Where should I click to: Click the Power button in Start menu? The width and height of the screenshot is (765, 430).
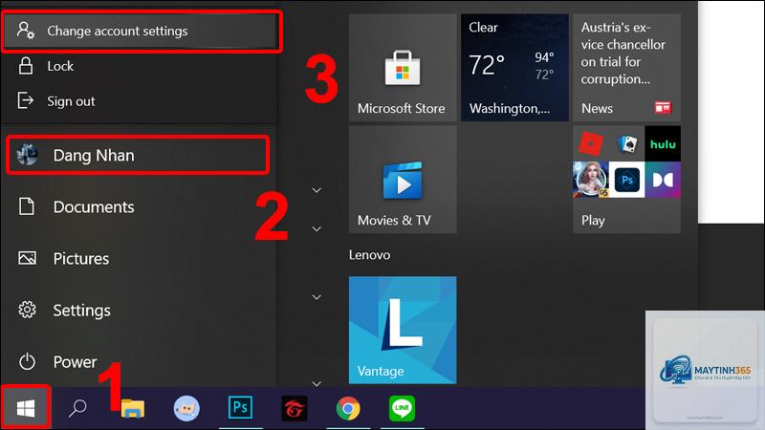[x=139, y=362]
